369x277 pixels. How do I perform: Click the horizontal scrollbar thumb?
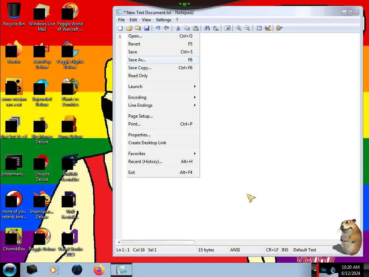coord(158,242)
